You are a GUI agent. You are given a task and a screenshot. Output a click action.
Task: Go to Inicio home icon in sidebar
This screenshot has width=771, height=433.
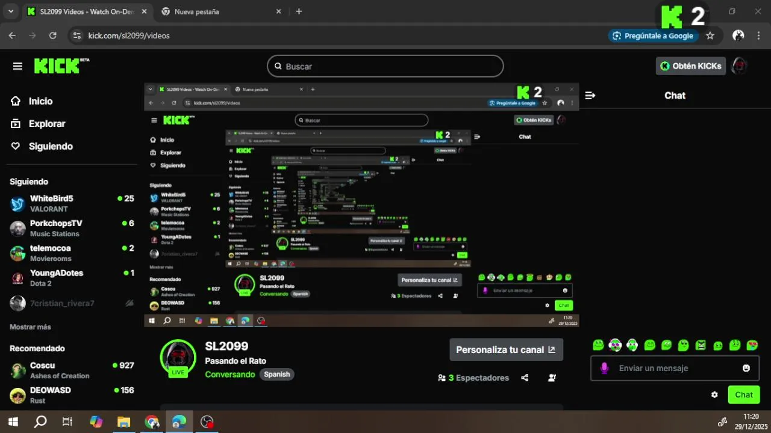[x=16, y=101]
